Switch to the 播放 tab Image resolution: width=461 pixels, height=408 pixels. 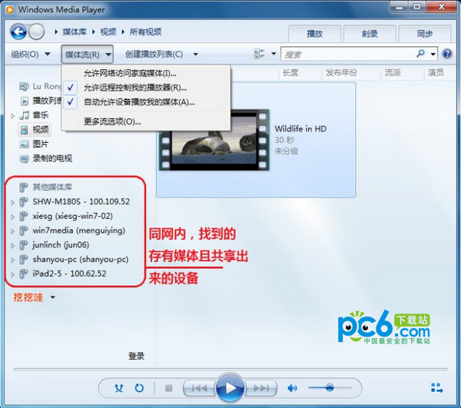click(x=314, y=34)
